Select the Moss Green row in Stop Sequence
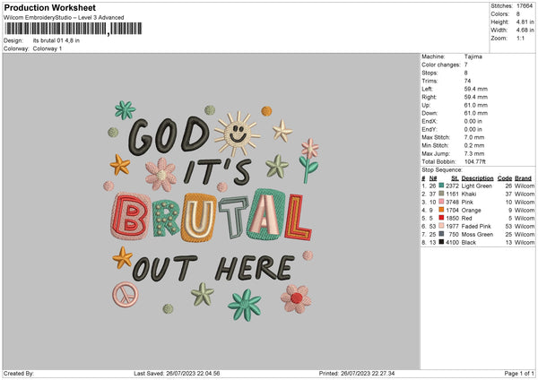 475,232
